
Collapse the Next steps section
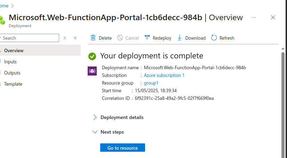95,132
